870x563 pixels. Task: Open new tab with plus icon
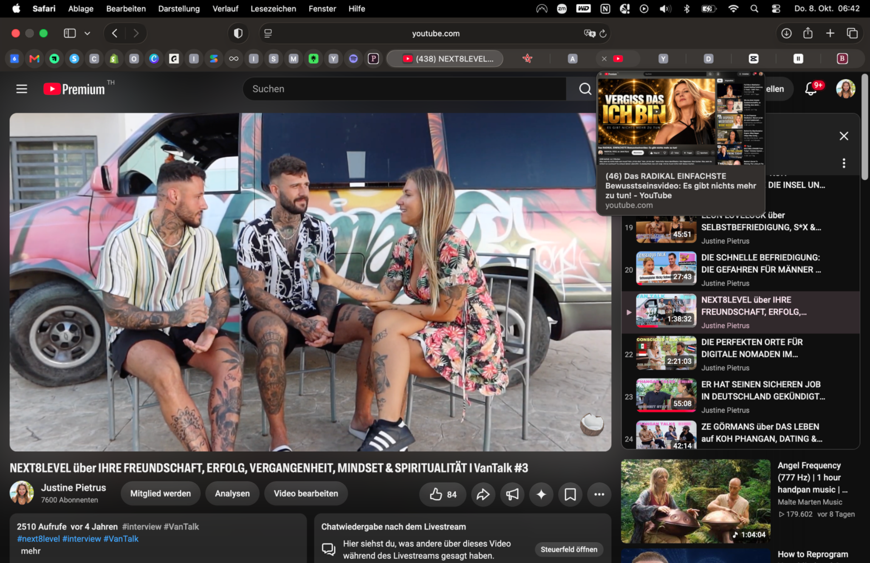pos(830,33)
